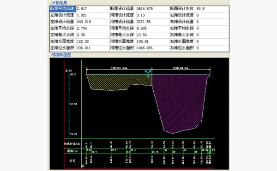Click the 计算结果 group header
Image resolution: width=277 pixels, height=171 pixels.
tap(59, 3)
